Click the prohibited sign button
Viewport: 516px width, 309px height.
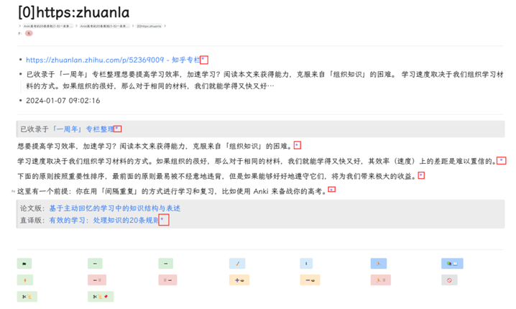click(x=449, y=280)
